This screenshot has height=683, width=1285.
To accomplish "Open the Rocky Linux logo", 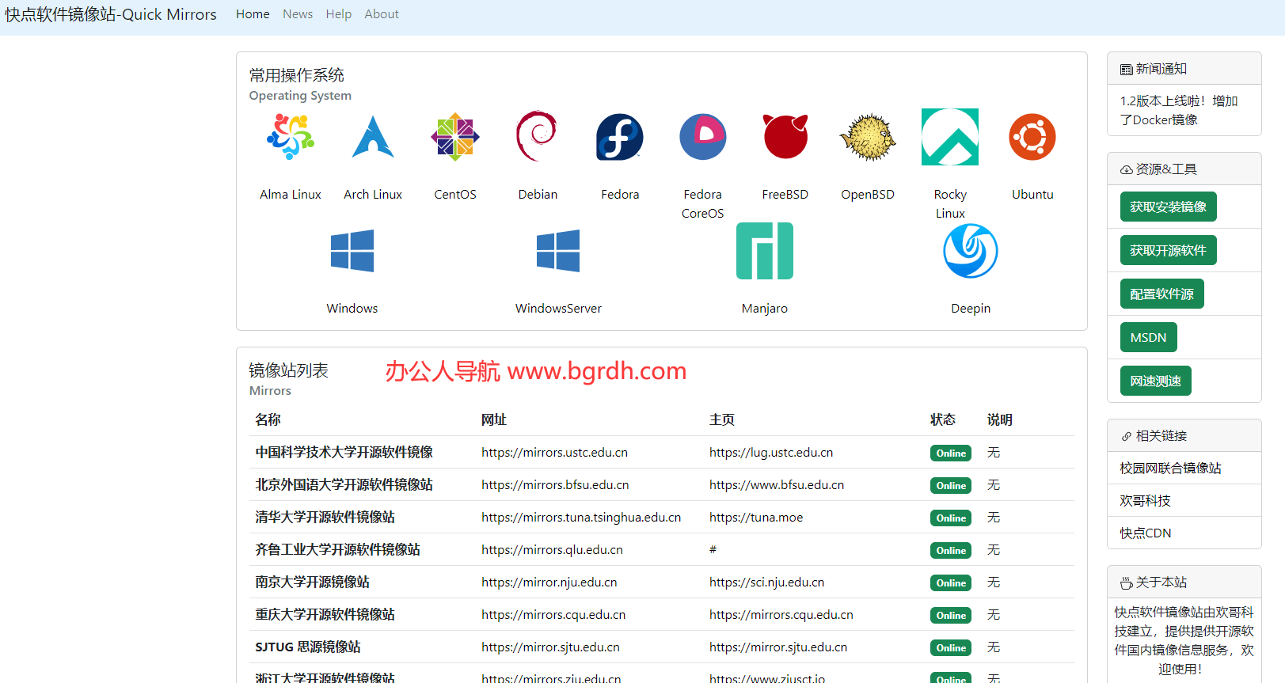I will (x=950, y=137).
